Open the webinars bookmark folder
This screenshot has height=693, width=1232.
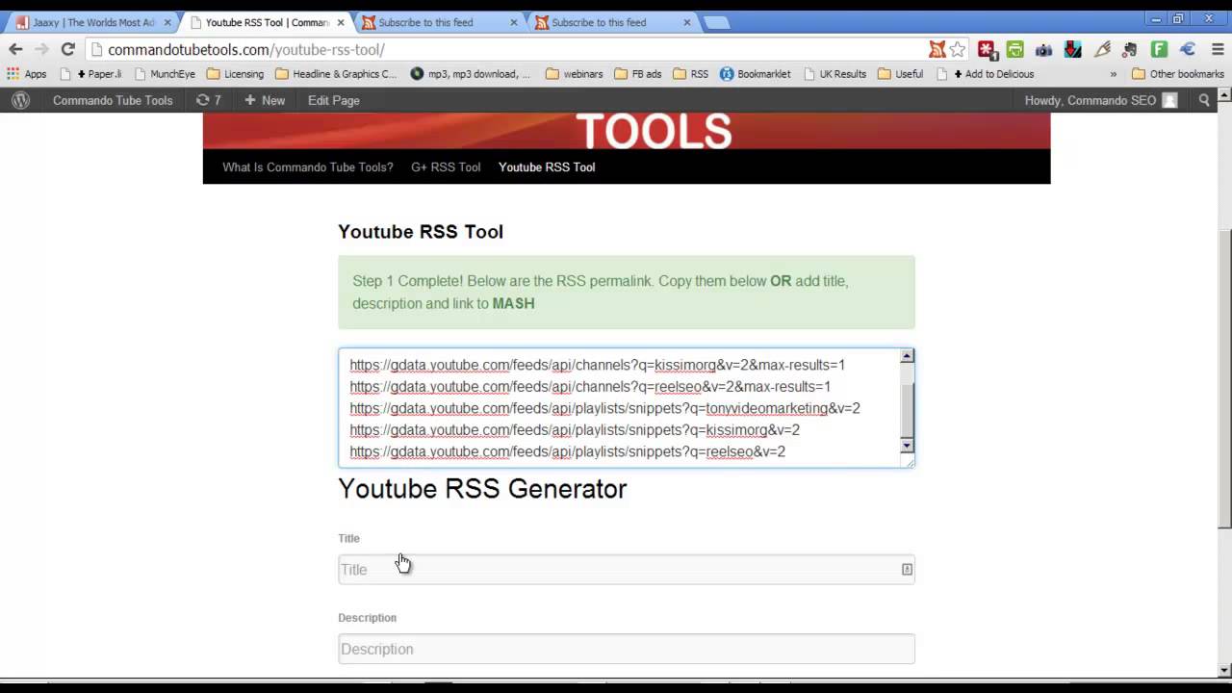574,73
